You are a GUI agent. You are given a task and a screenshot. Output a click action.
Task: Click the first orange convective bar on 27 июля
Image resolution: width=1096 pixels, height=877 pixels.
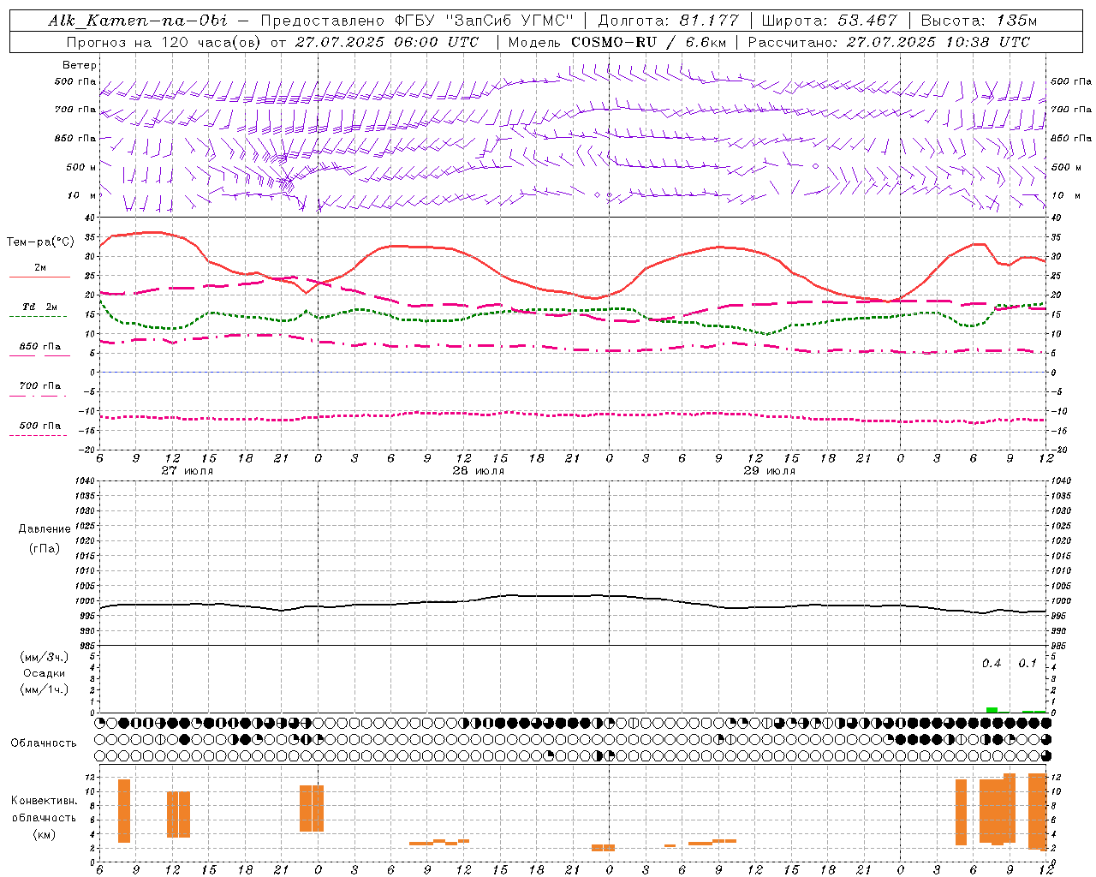124,811
